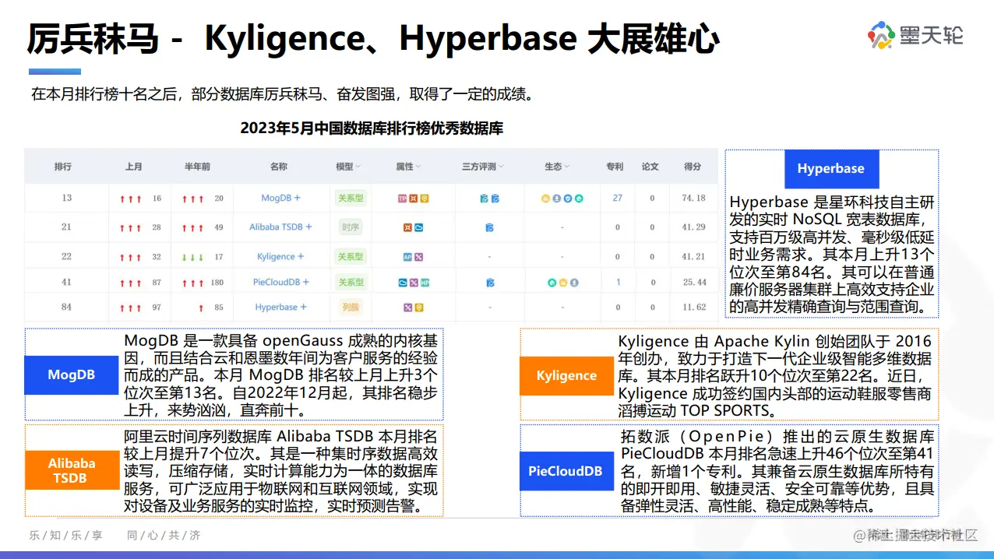This screenshot has width=994, height=559.
Task: Click the 墨天轮 logo icon
Action: (x=881, y=36)
